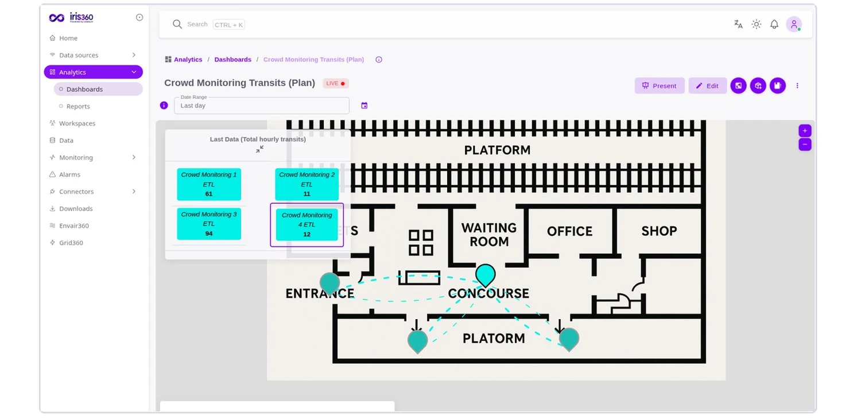Collapse the sidebar with the circle icon

click(x=139, y=18)
